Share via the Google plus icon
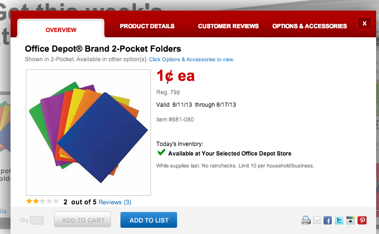Image resolution: width=379 pixels, height=234 pixels. pyautogui.click(x=351, y=220)
